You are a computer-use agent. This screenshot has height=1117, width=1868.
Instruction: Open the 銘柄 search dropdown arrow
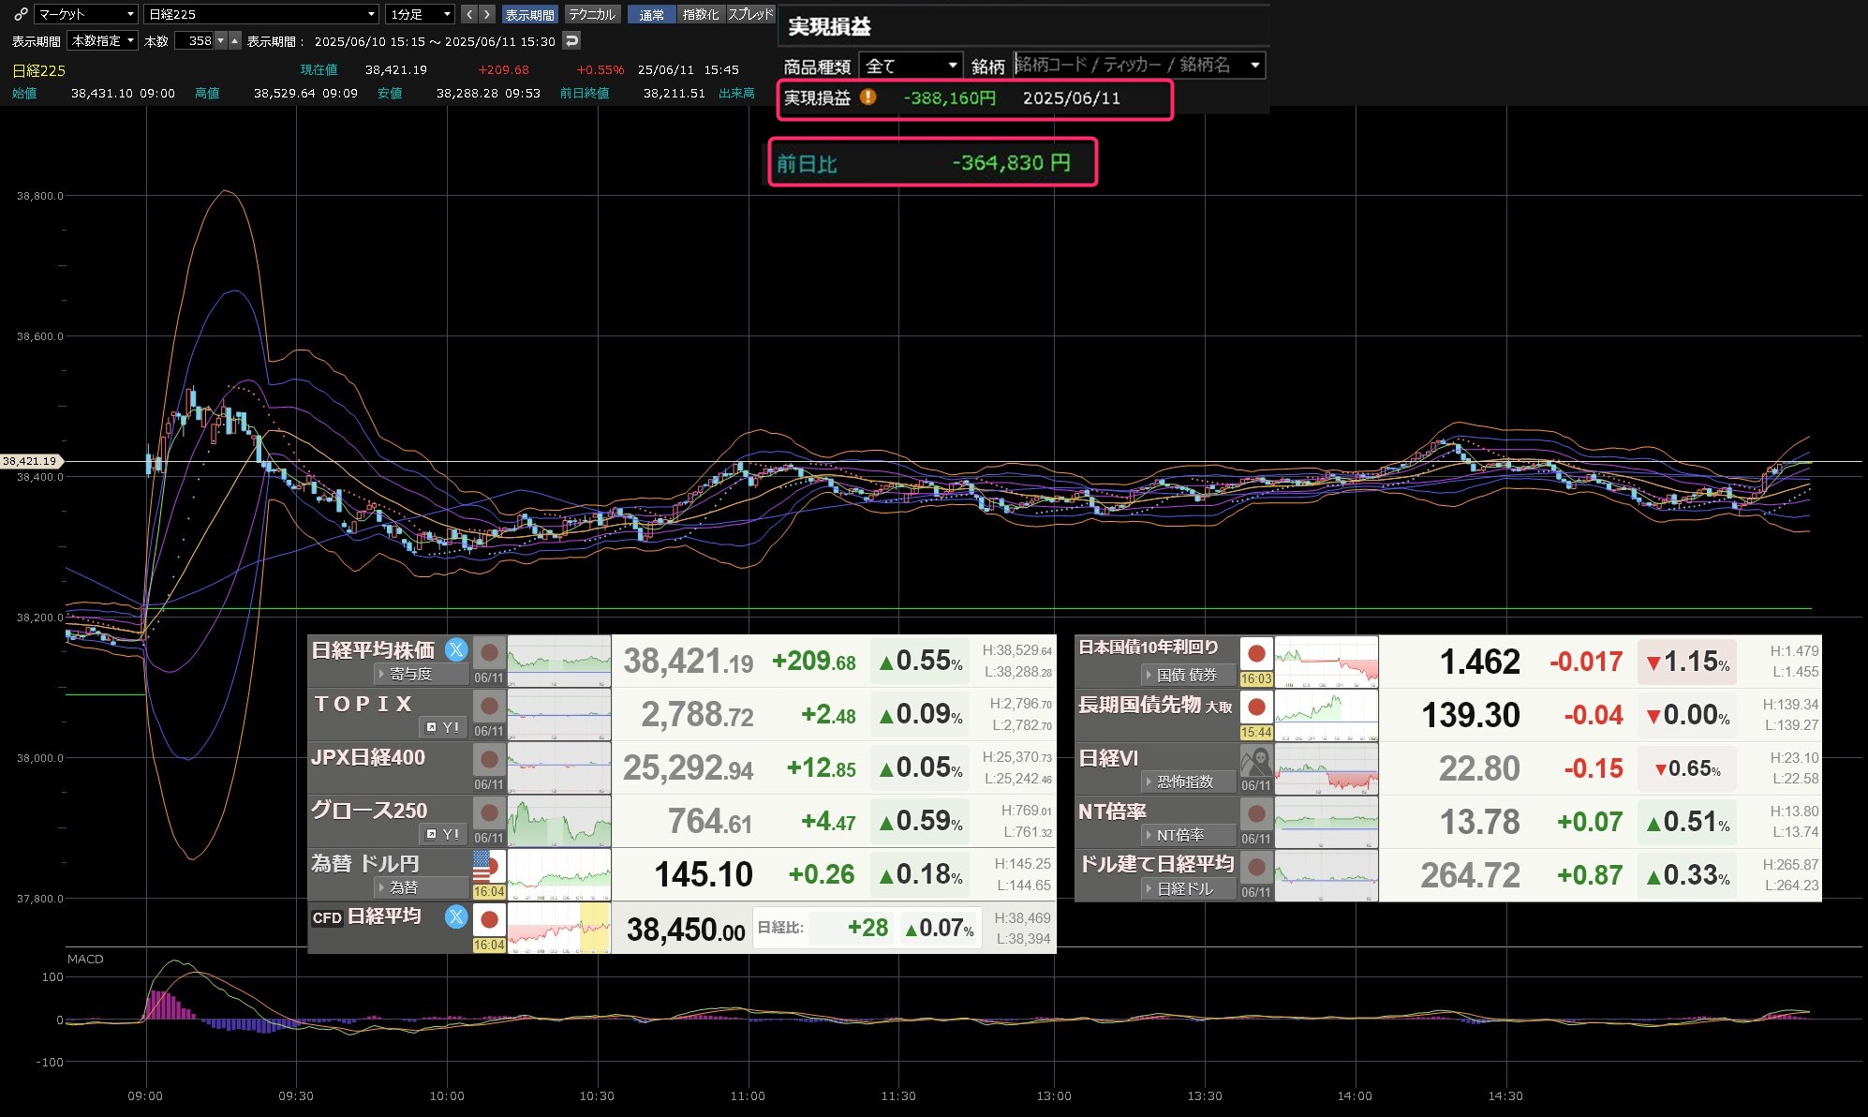1254,66
